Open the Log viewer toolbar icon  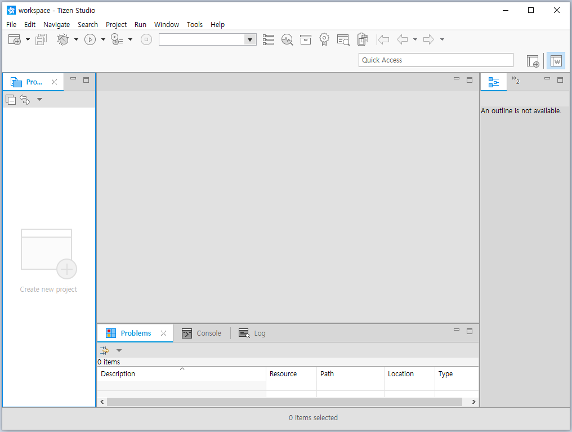343,40
